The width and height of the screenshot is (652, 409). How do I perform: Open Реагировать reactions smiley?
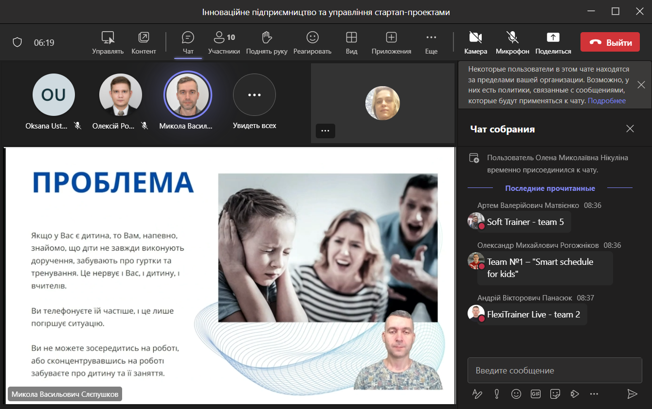(x=312, y=38)
